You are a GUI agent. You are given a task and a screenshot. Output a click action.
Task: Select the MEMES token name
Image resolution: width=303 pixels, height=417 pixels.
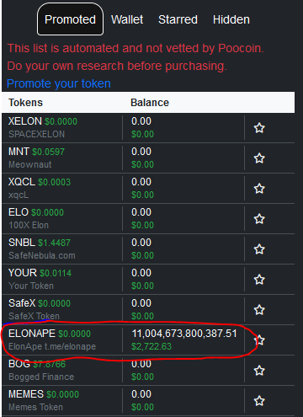26,394
